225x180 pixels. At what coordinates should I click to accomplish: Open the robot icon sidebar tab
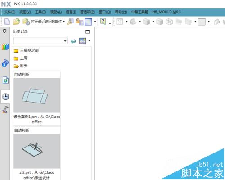click(x=5, y=110)
